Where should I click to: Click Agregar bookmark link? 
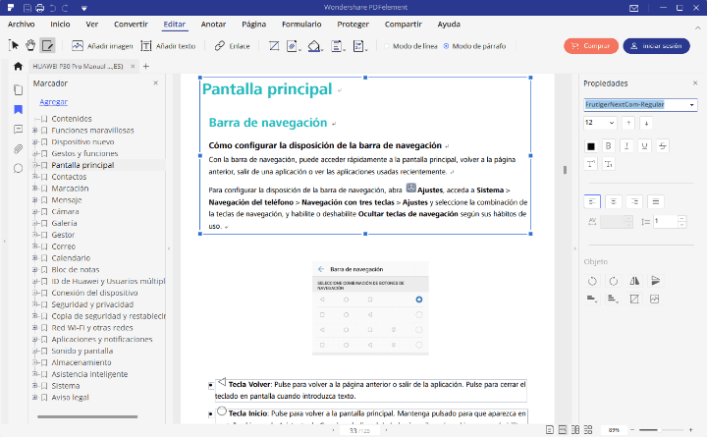pos(53,102)
